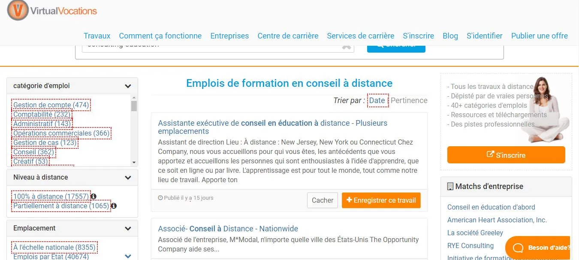Click info icon beside Partiellement à distance

[x=114, y=206]
